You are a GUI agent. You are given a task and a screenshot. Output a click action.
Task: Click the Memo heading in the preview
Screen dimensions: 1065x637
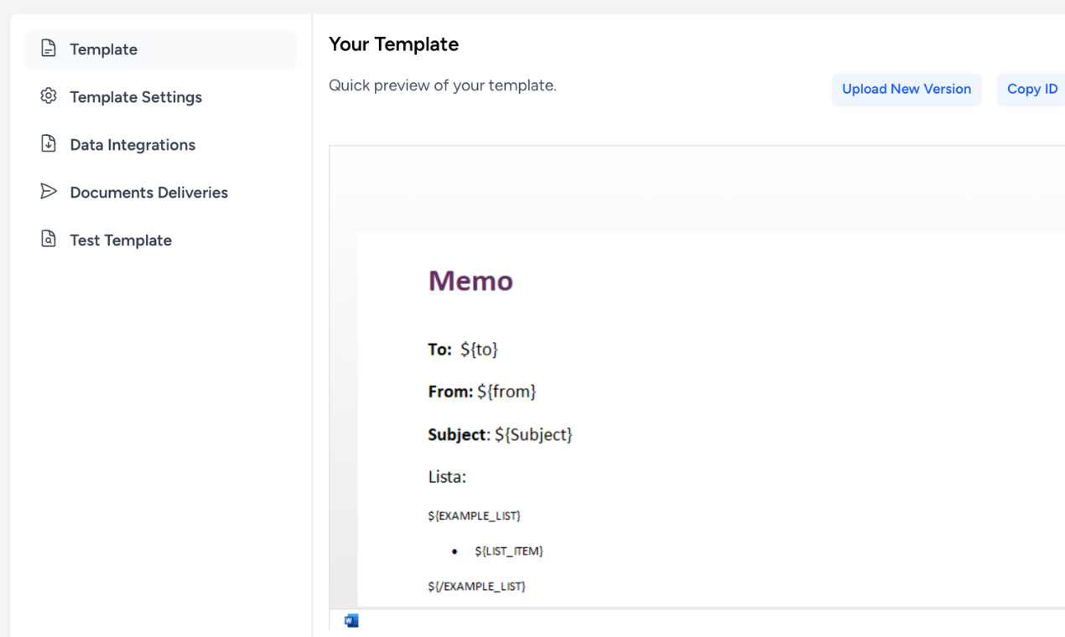point(470,281)
